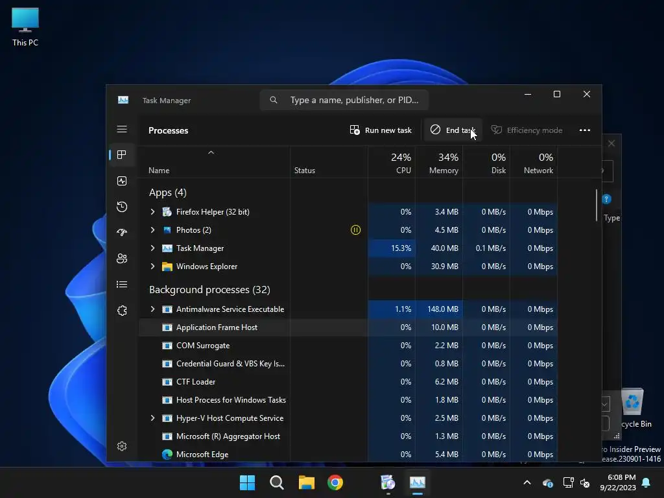Launch Google Chrome from taskbar

(x=335, y=482)
